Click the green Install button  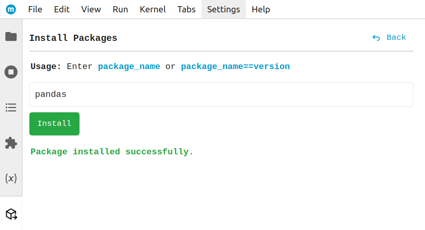click(x=54, y=123)
